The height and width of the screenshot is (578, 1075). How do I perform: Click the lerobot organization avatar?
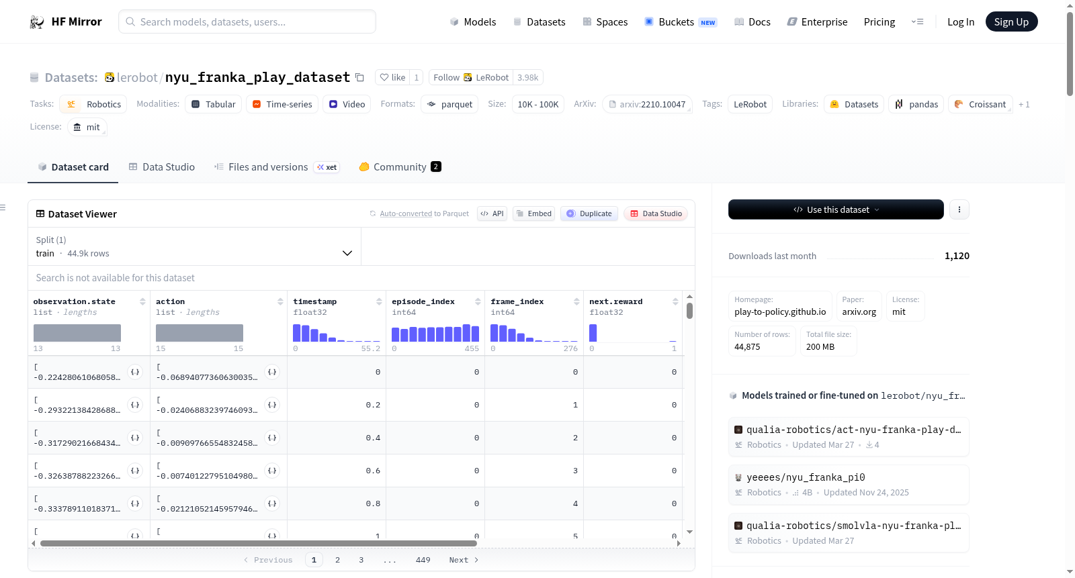(x=110, y=77)
